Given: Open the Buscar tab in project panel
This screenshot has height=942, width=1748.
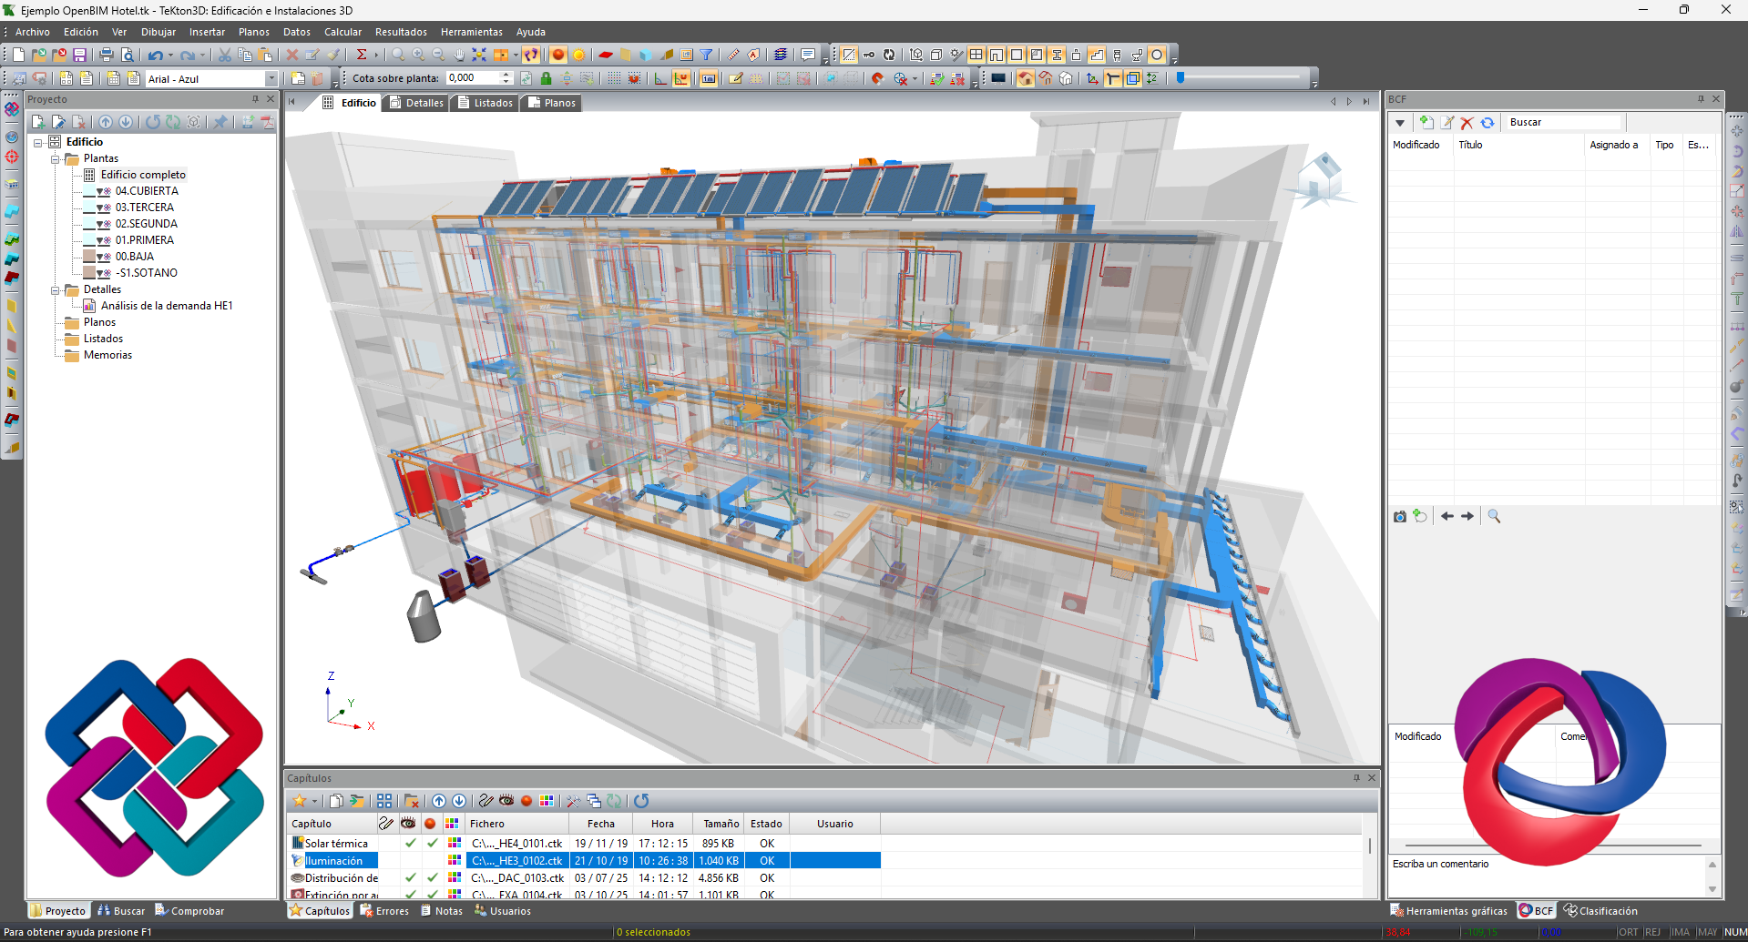Looking at the screenshot, I should (x=121, y=911).
